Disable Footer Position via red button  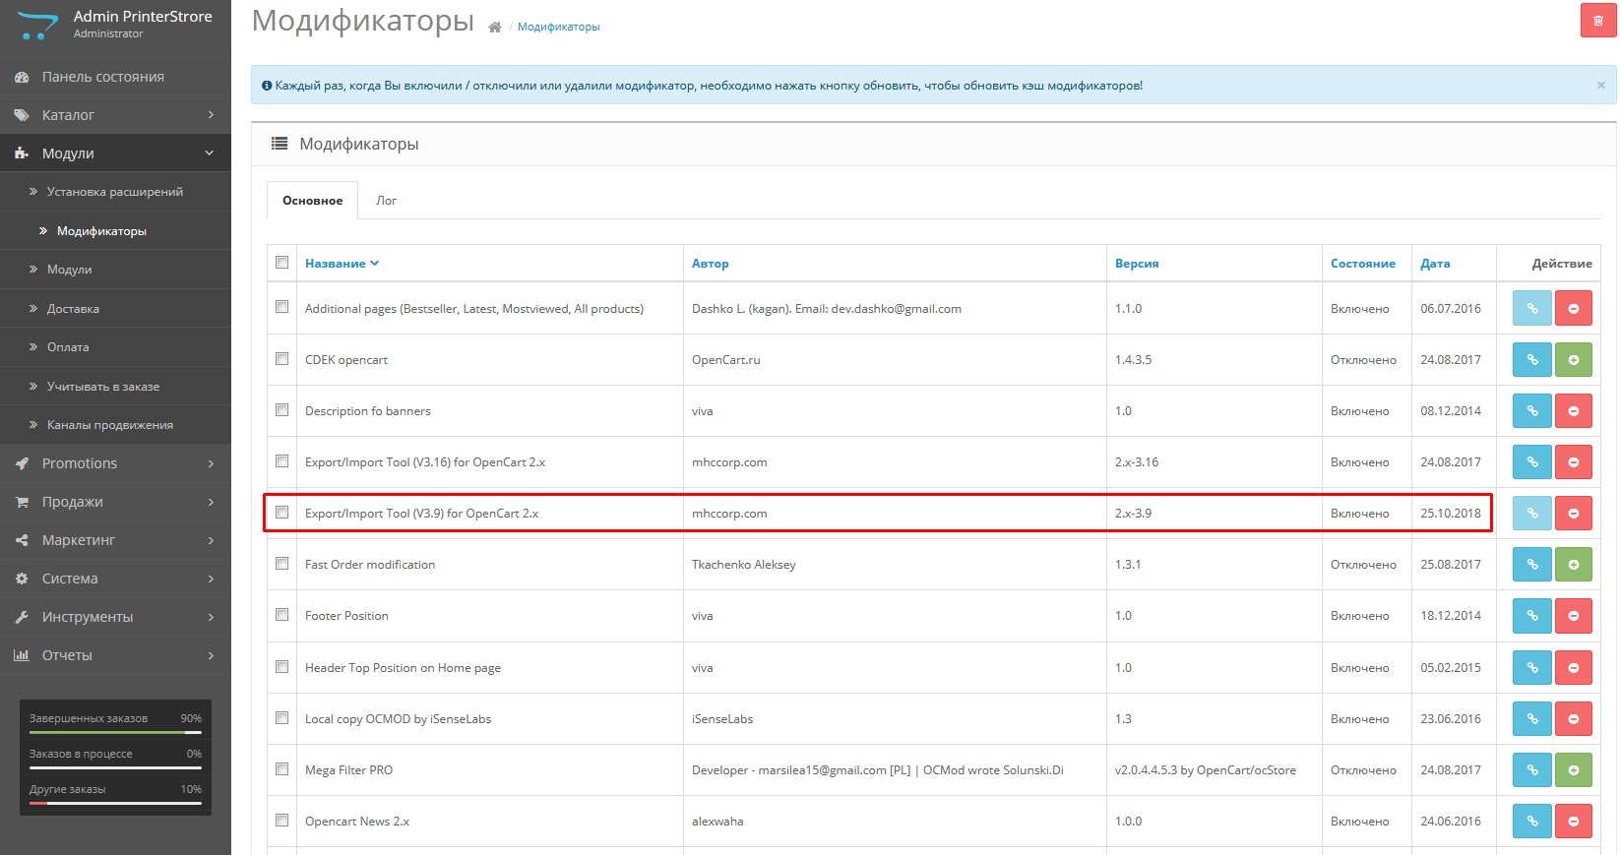point(1573,615)
